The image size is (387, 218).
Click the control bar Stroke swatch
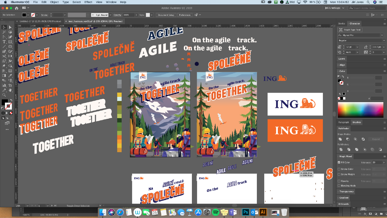click(x=33, y=15)
